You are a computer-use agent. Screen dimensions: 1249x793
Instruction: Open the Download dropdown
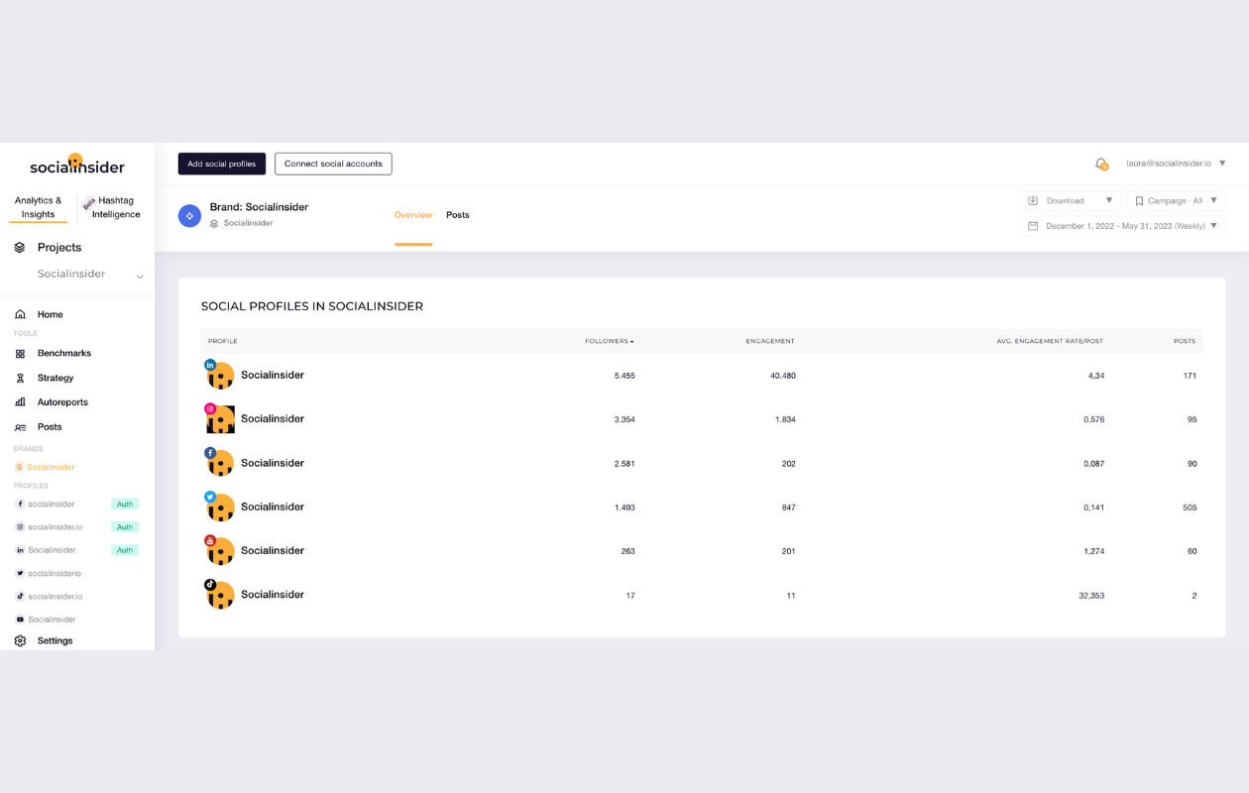point(1072,200)
